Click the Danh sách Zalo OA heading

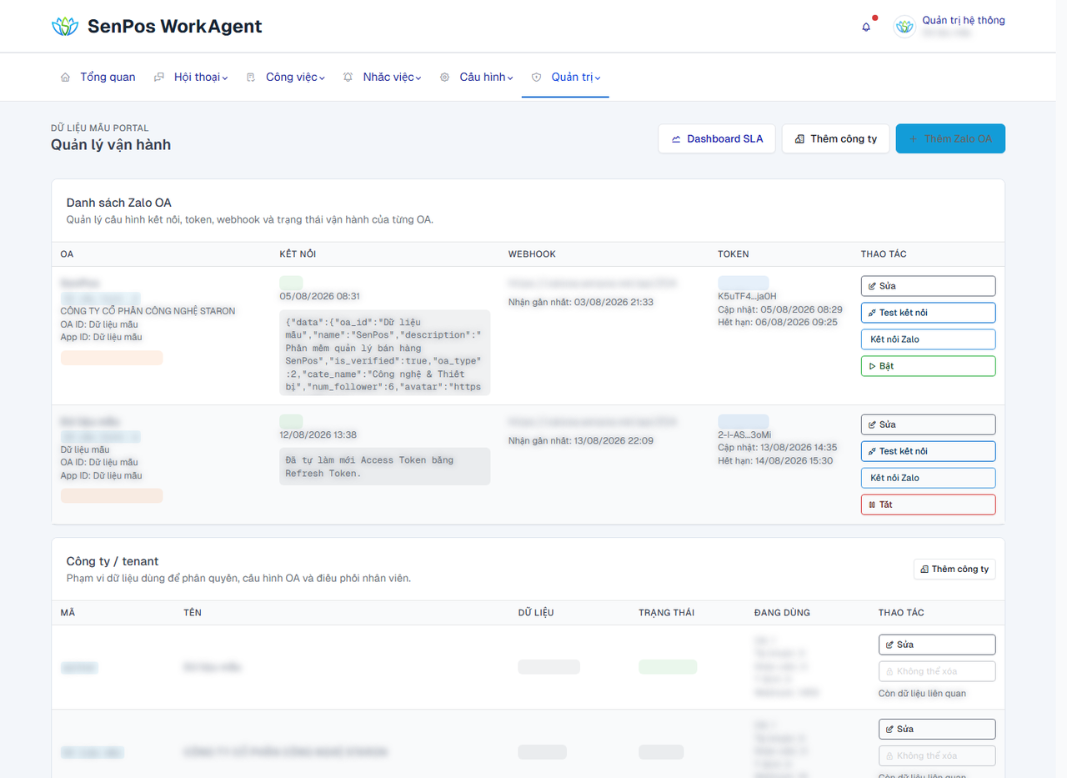tap(119, 203)
